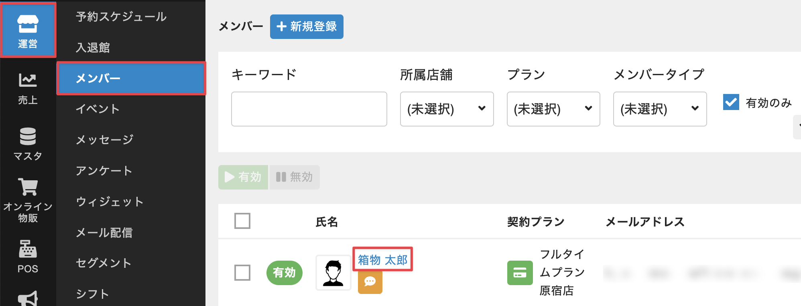801x306 pixels.
Task: Expand the 所属店舗 dropdown
Action: 447,109
